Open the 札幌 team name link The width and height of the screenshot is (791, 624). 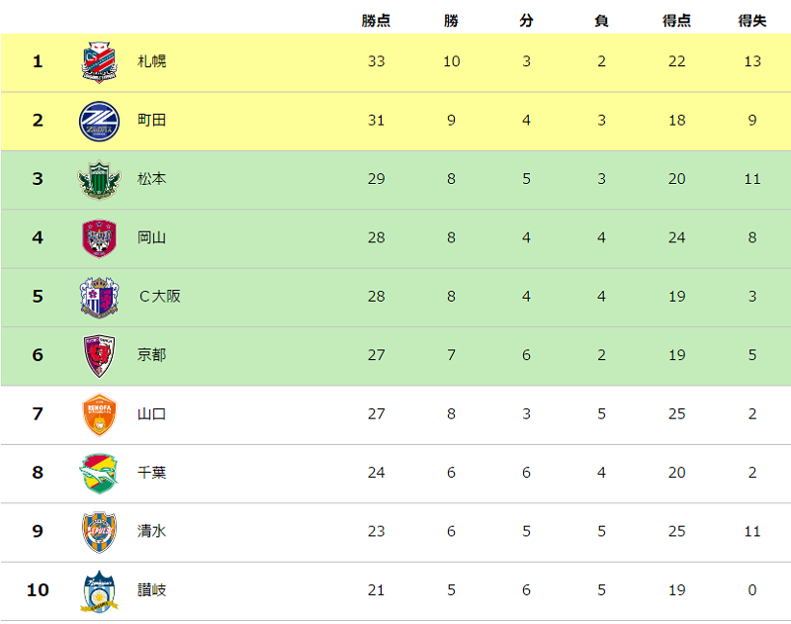[151, 61]
